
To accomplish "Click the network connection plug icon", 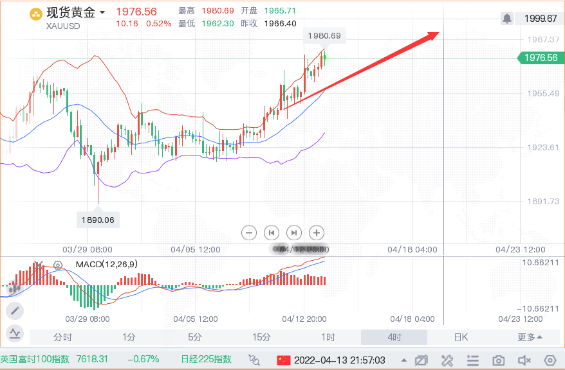I will 254,360.
